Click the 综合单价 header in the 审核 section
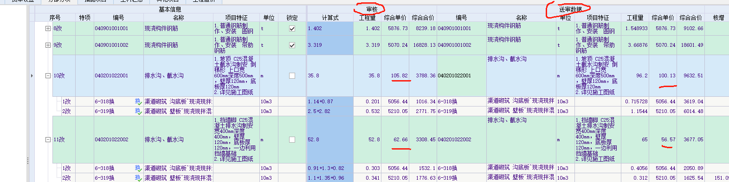This screenshot has height=182, width=729. (395, 18)
